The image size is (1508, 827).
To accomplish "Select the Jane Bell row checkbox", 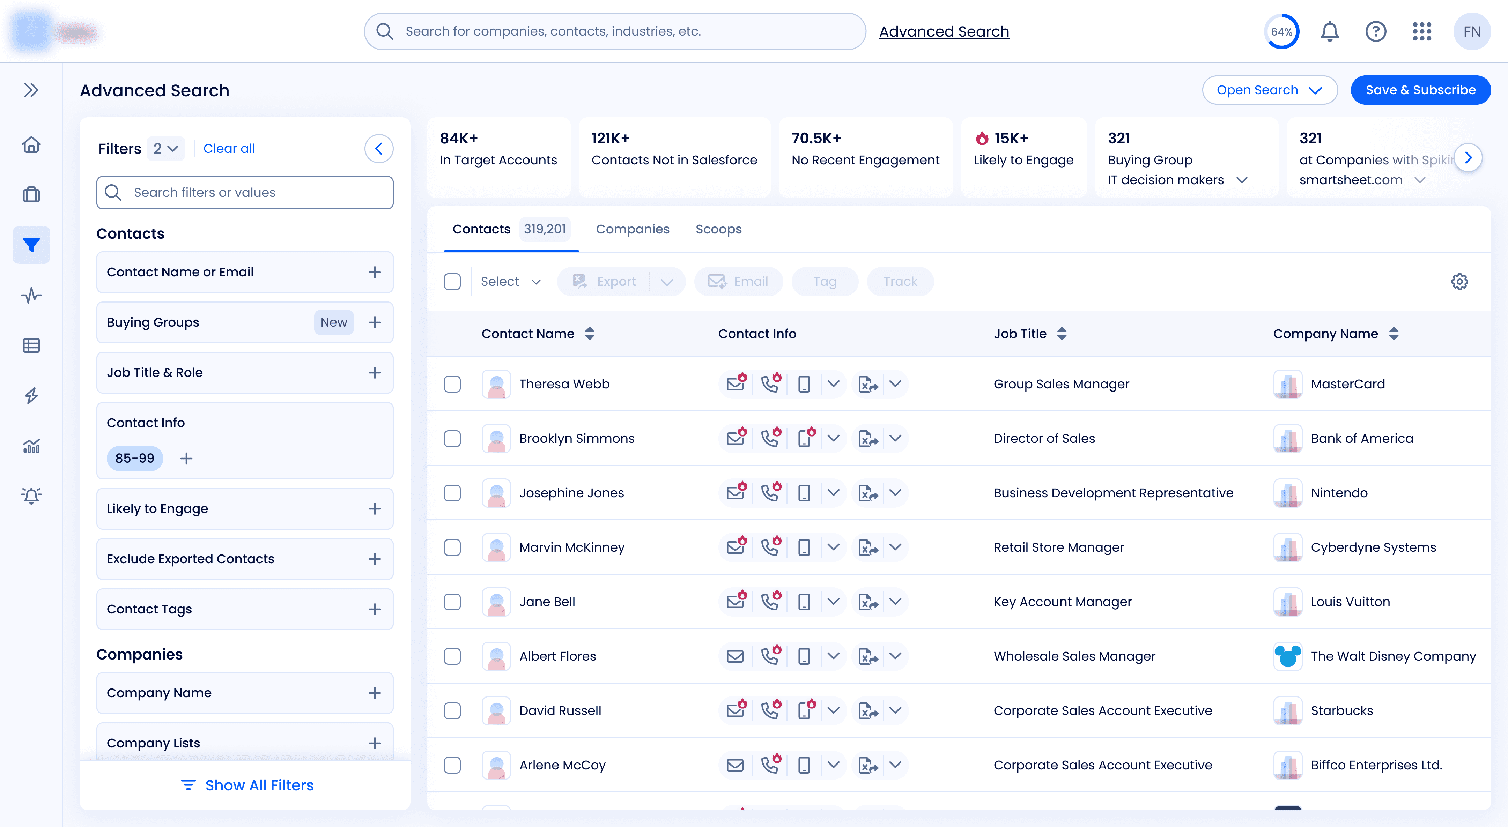I will (x=452, y=602).
